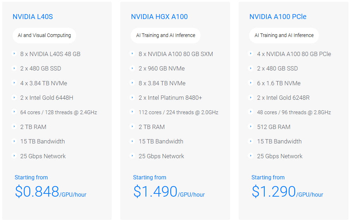Click A100 PCIe AI Training and Inference tag
This screenshot has height=222, width=351.
tap(284, 35)
